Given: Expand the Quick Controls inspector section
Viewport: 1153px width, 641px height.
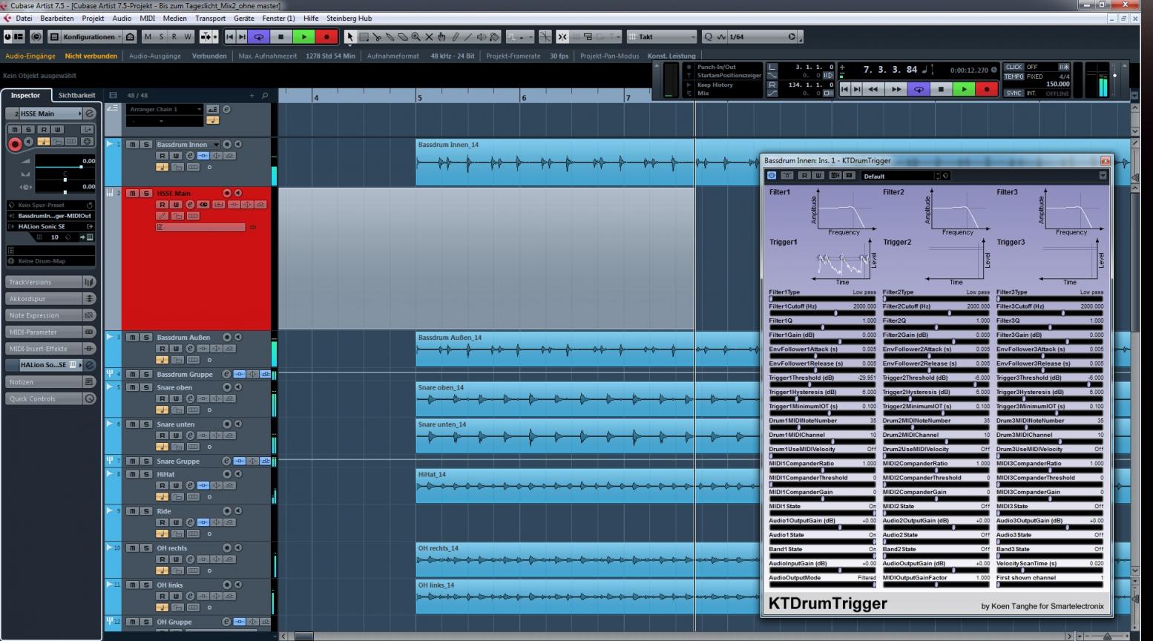Looking at the screenshot, I should [50, 398].
